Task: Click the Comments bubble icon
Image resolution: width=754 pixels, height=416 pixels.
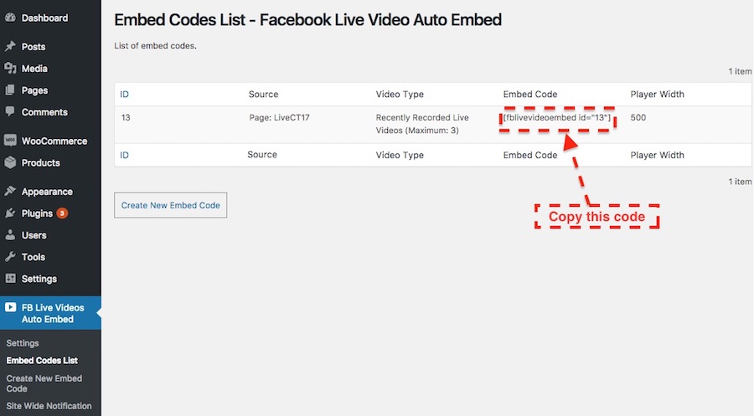Action: click(x=10, y=112)
